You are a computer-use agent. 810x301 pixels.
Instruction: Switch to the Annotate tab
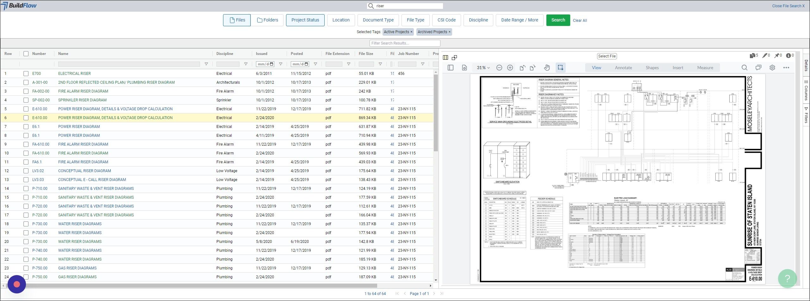point(623,68)
